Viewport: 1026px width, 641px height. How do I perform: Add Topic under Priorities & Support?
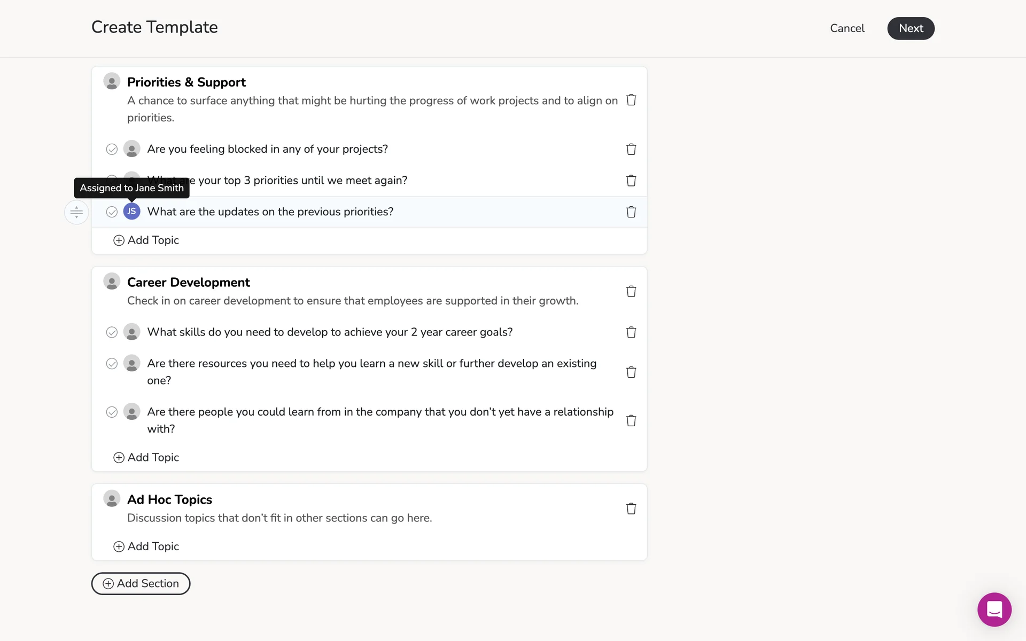146,240
